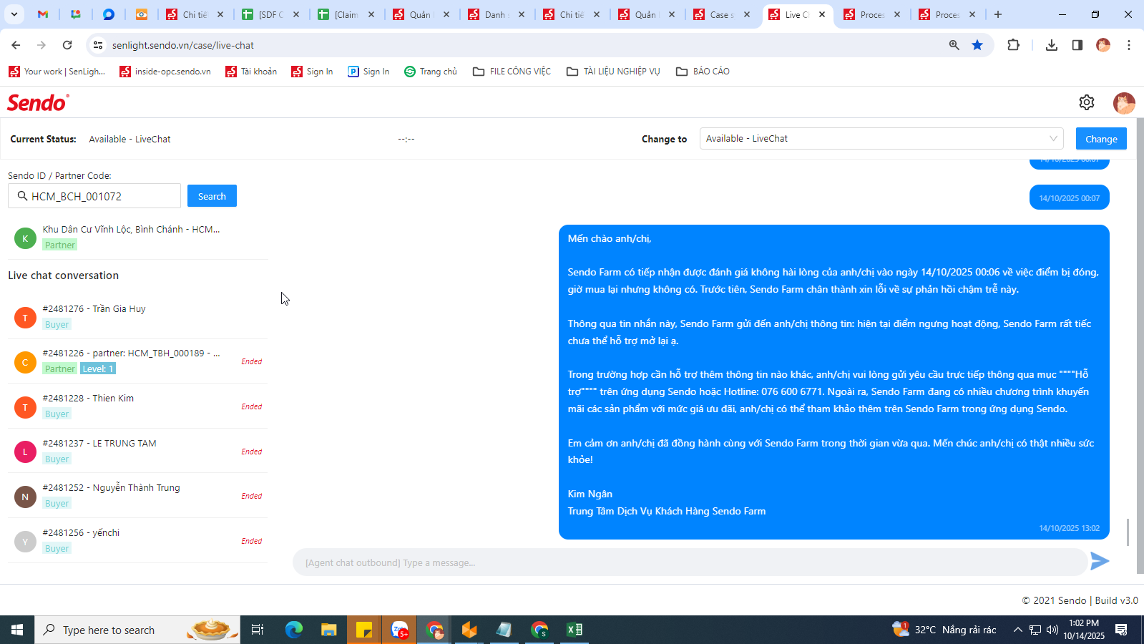Open the FILE CÔNG VIỆC bookmarks folder

click(512, 72)
